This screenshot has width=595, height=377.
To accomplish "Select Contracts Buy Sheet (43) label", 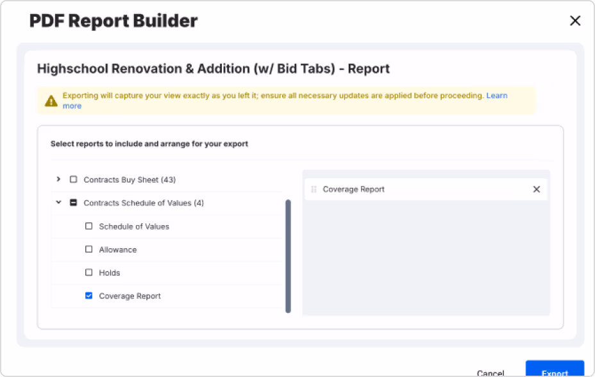I will (x=130, y=180).
